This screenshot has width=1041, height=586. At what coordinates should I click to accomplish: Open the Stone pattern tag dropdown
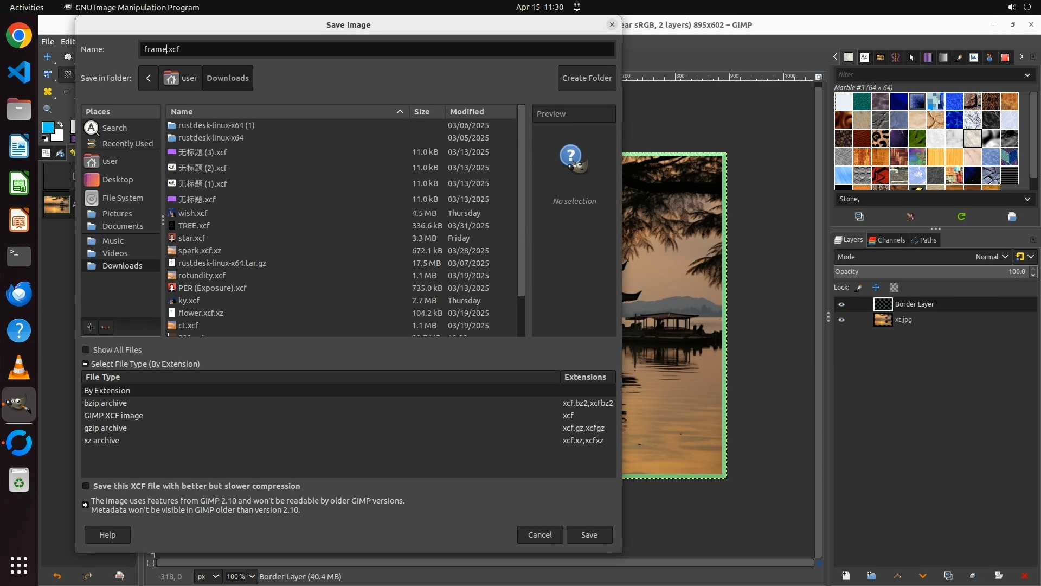coord(1027,199)
